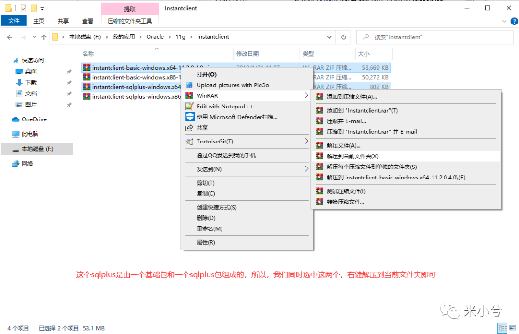Viewport: 519px width, 334px height.
Task: Choose 通过QQ发送到我的手机
Action: (247, 155)
